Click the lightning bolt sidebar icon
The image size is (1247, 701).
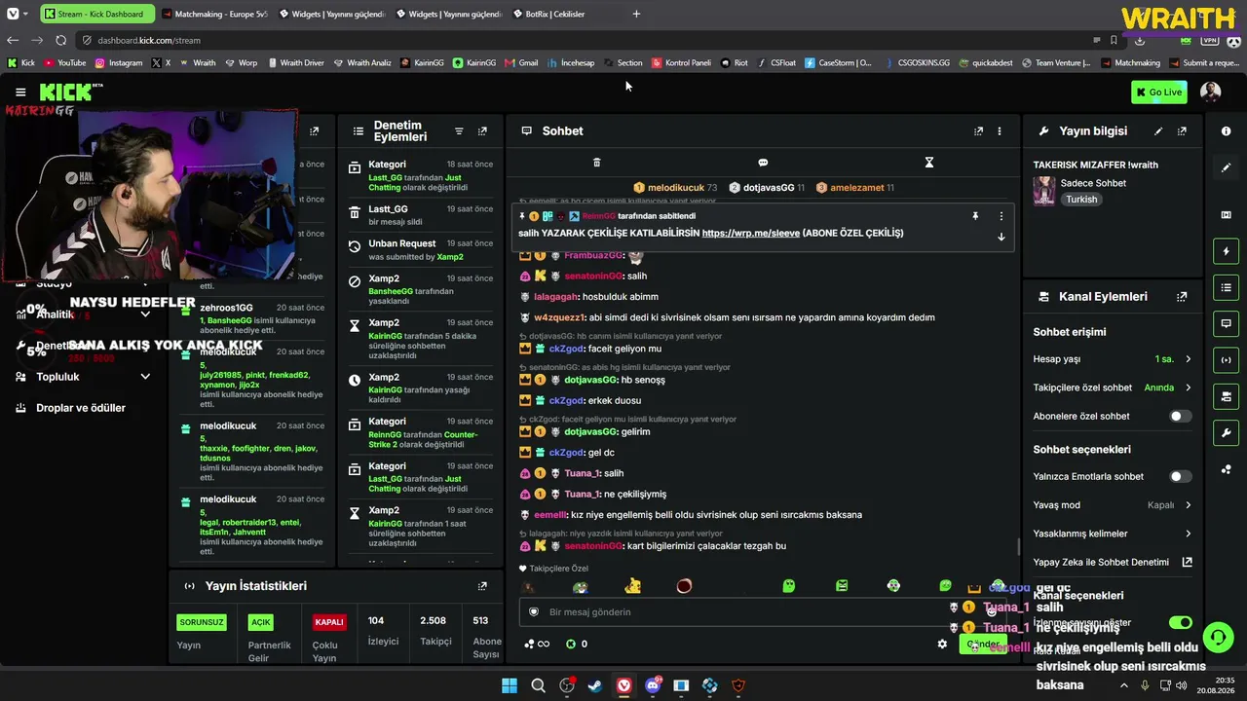(1226, 251)
